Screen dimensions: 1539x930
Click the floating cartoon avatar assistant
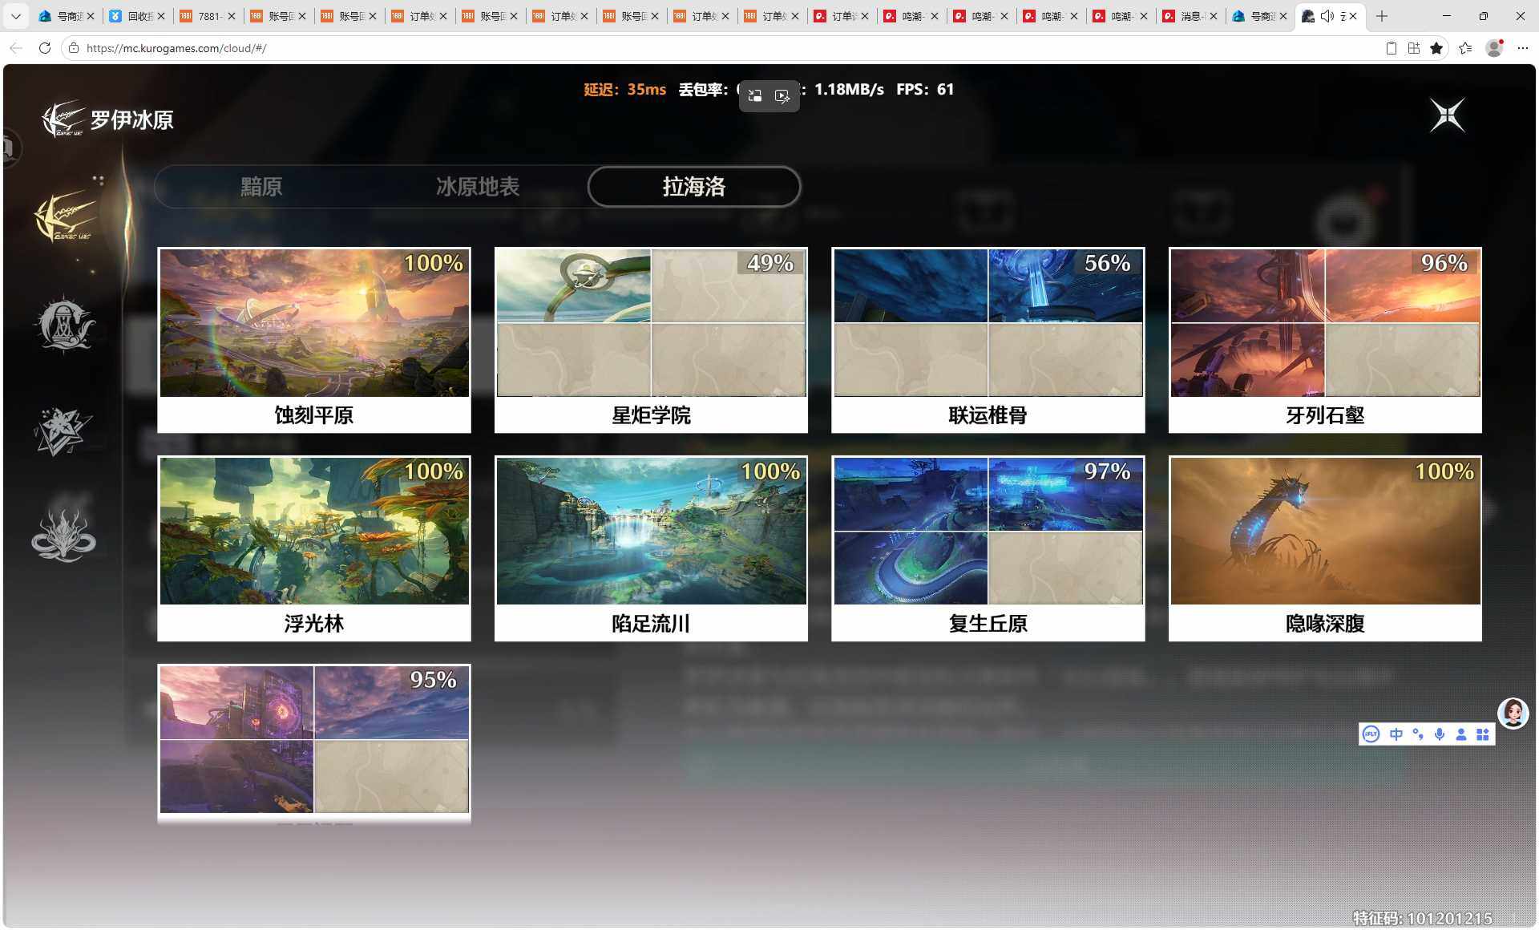[x=1513, y=713]
